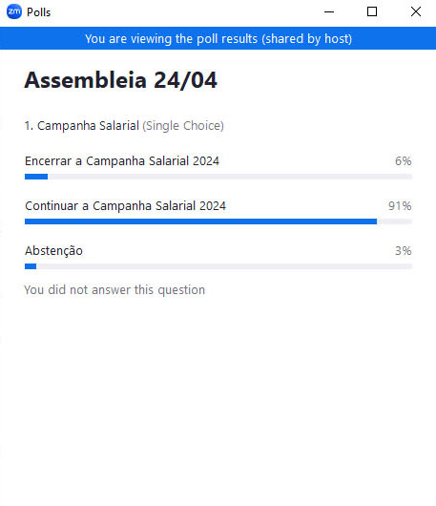
Task: Minimize the Polls window
Action: coord(329,12)
